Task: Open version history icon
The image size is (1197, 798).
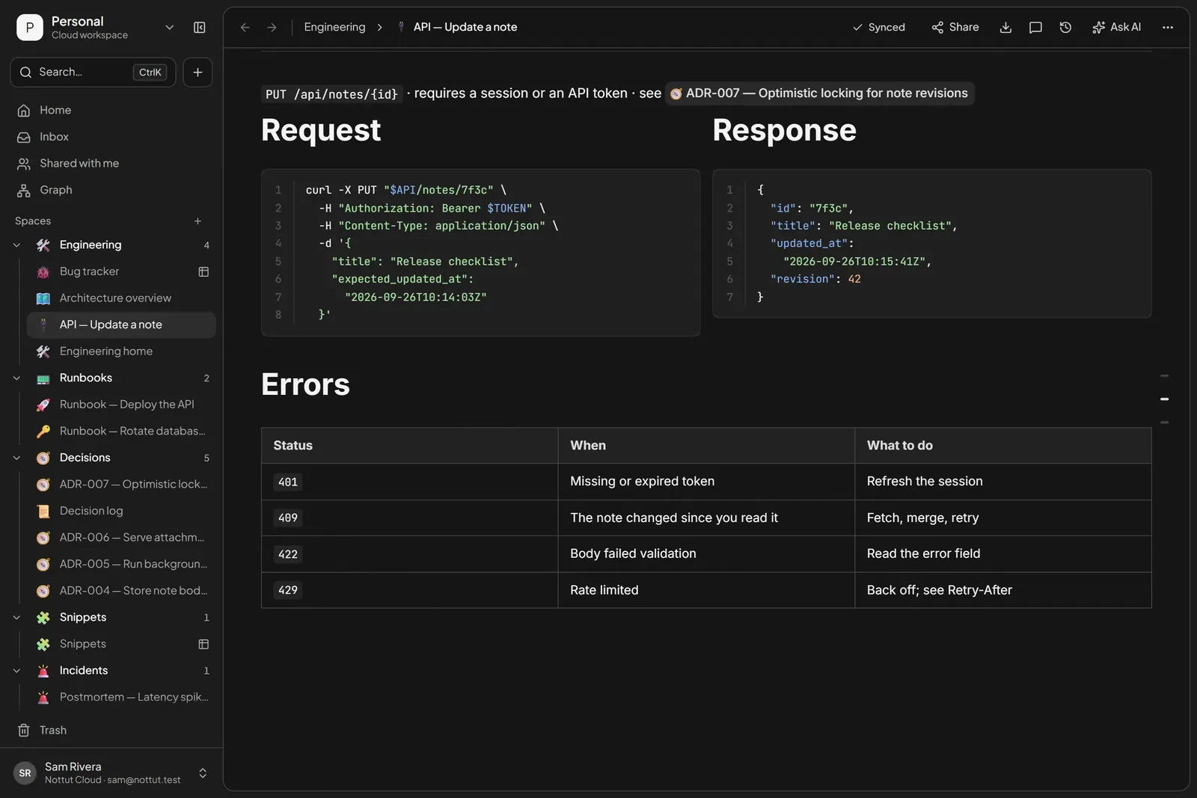Action: tap(1065, 28)
